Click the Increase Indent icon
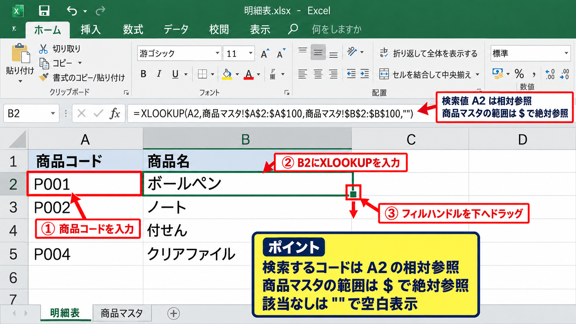 364,74
